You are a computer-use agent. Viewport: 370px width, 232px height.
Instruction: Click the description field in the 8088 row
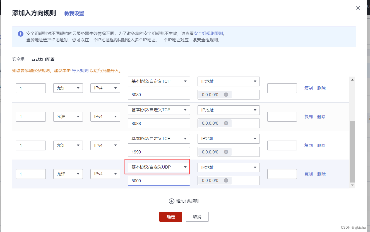pos(282,117)
